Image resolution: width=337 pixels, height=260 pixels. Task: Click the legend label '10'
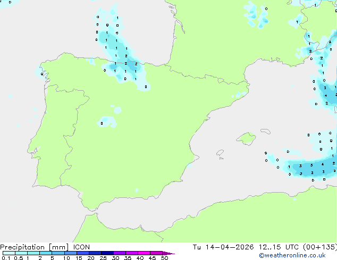(66, 258)
